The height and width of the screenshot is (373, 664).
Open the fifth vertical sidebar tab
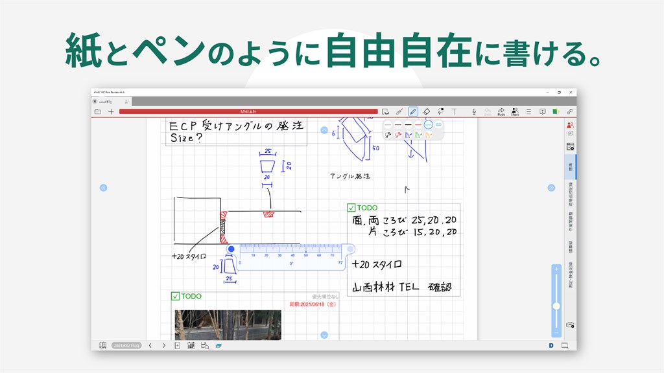pos(571,275)
